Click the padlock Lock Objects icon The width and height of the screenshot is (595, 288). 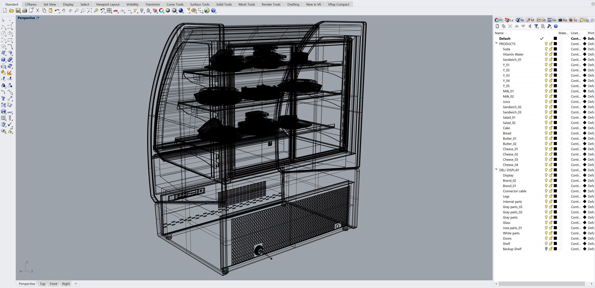[x=148, y=11]
